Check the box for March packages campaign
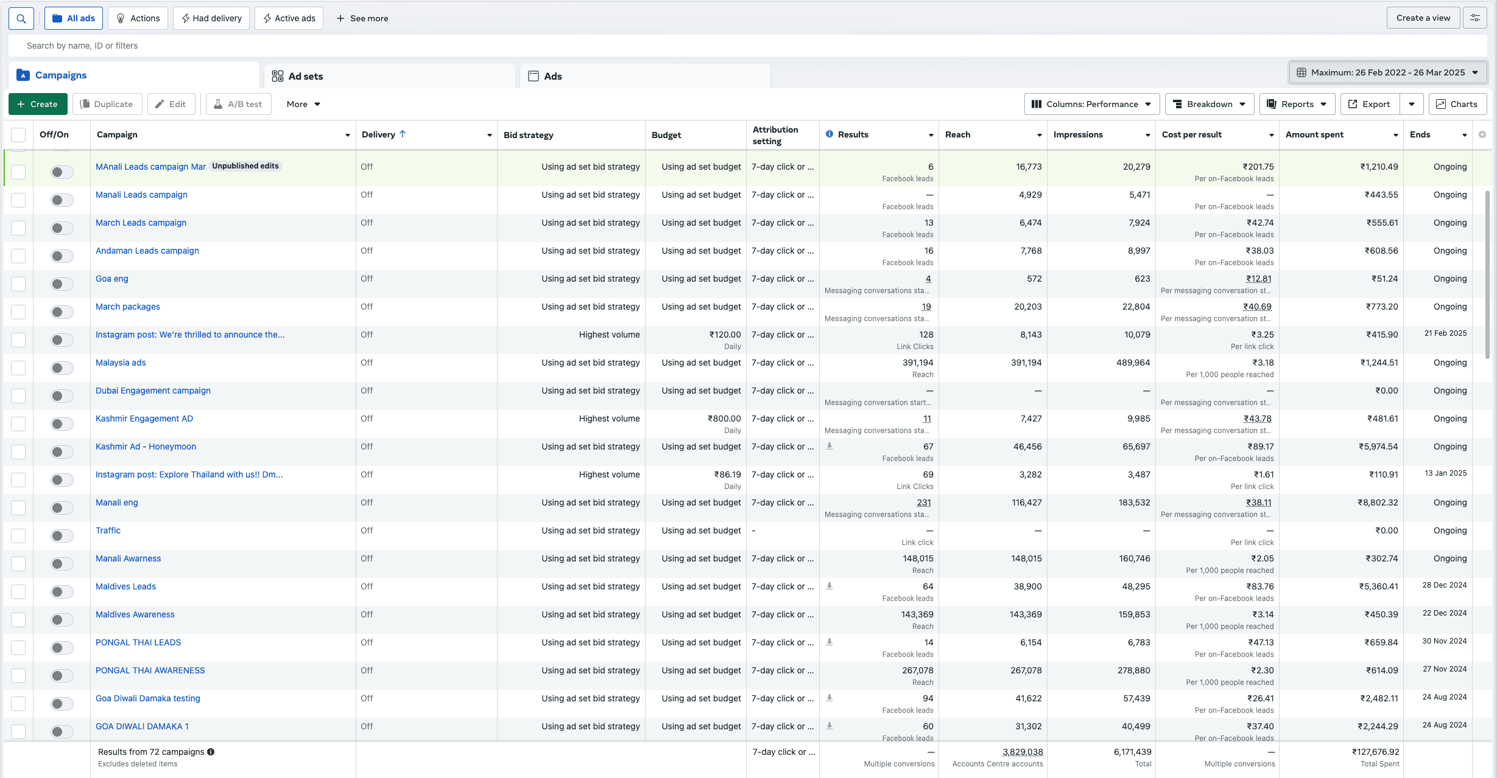Viewport: 1497px width, 778px height. (18, 312)
